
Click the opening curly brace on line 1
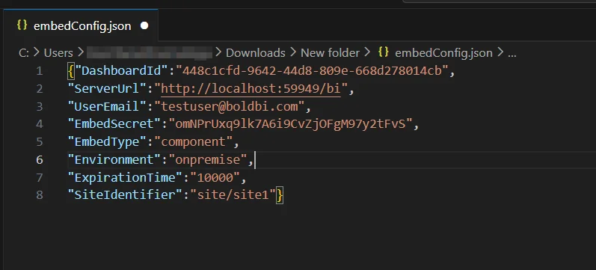point(71,71)
